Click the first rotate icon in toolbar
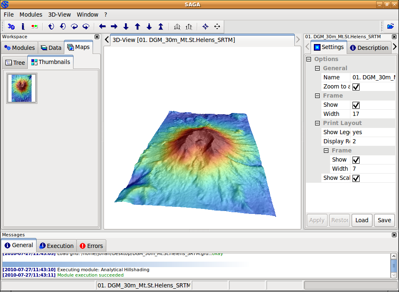Image resolution: width=399 pixels, height=292 pixels. (51, 27)
